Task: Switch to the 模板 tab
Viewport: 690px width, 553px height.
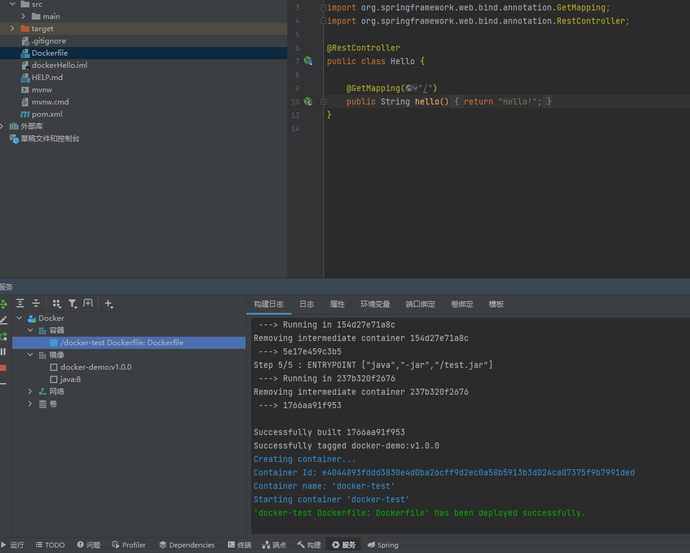Action: tap(496, 304)
